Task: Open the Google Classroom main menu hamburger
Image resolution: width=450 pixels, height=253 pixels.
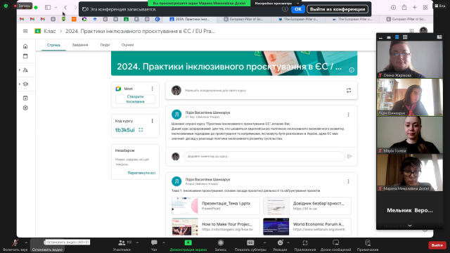Action: (25, 31)
